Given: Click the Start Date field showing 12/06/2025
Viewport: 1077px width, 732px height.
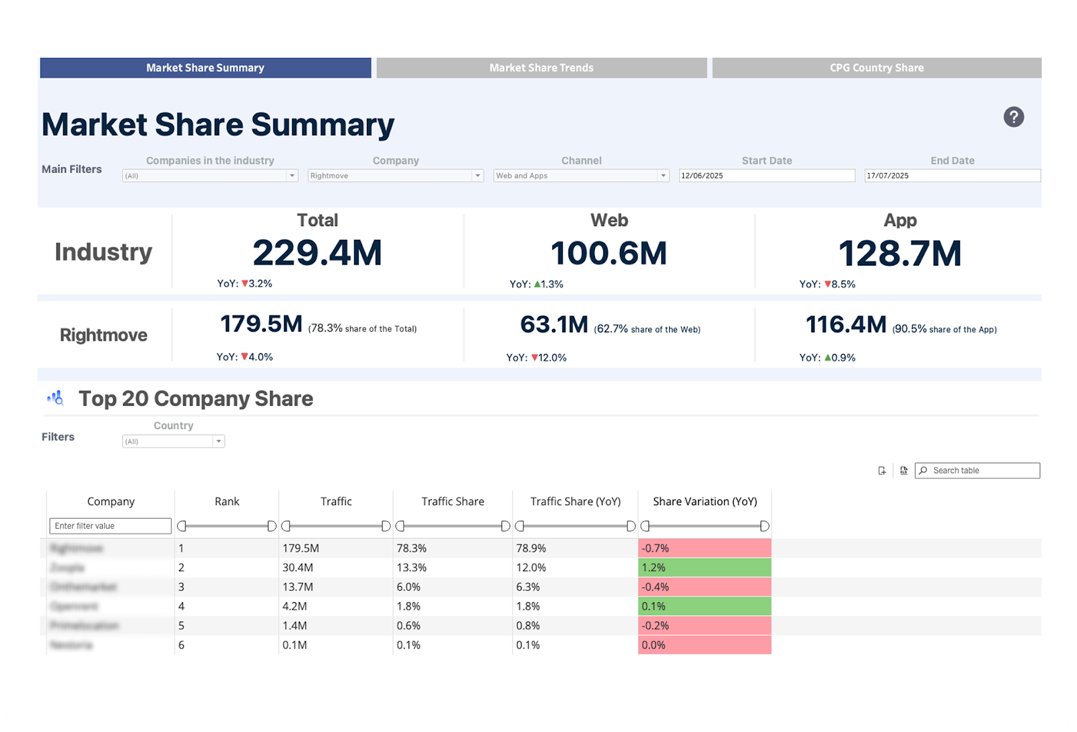Looking at the screenshot, I should click(x=767, y=176).
